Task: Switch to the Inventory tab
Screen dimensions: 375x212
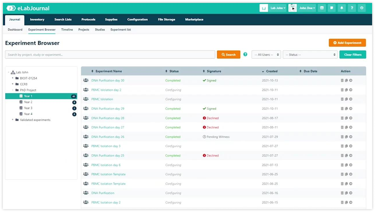Action: point(37,20)
